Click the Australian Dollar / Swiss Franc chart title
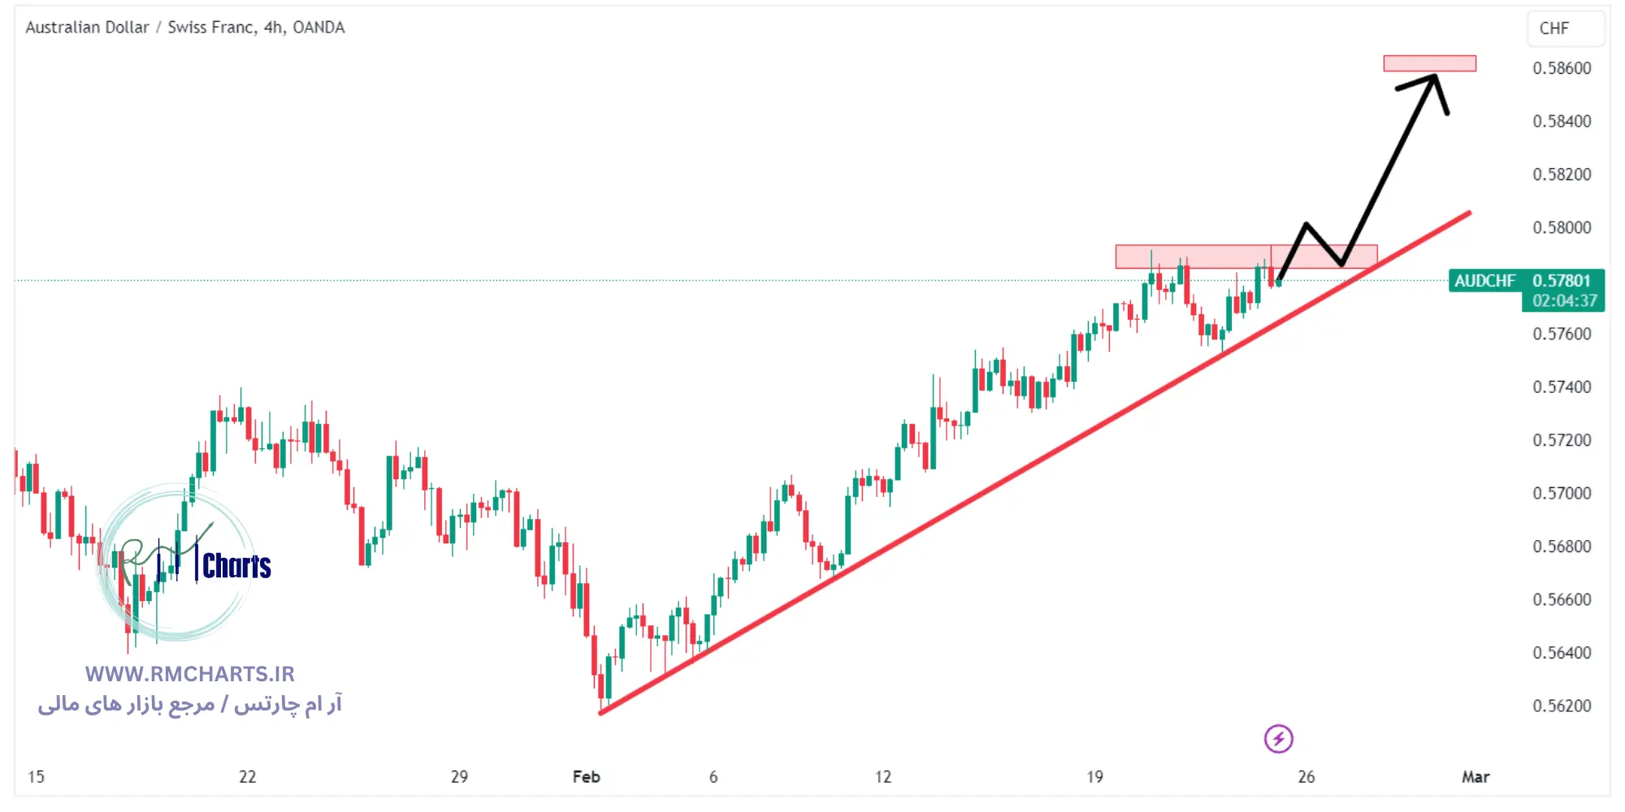Image resolution: width=1625 pixels, height=812 pixels. click(x=184, y=28)
